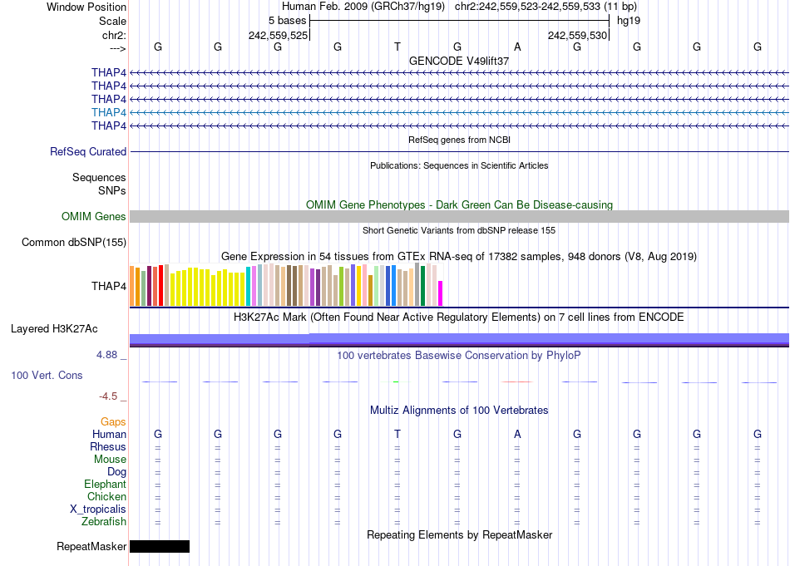The height and width of the screenshot is (566, 790).
Task: Click the Human Feb. 2009 (GRCh37/hg19) text
Action: 363,7
